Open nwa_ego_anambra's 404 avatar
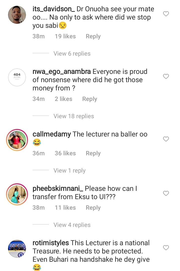Image resolution: width=180 pixels, height=271 pixels. pos(17,77)
